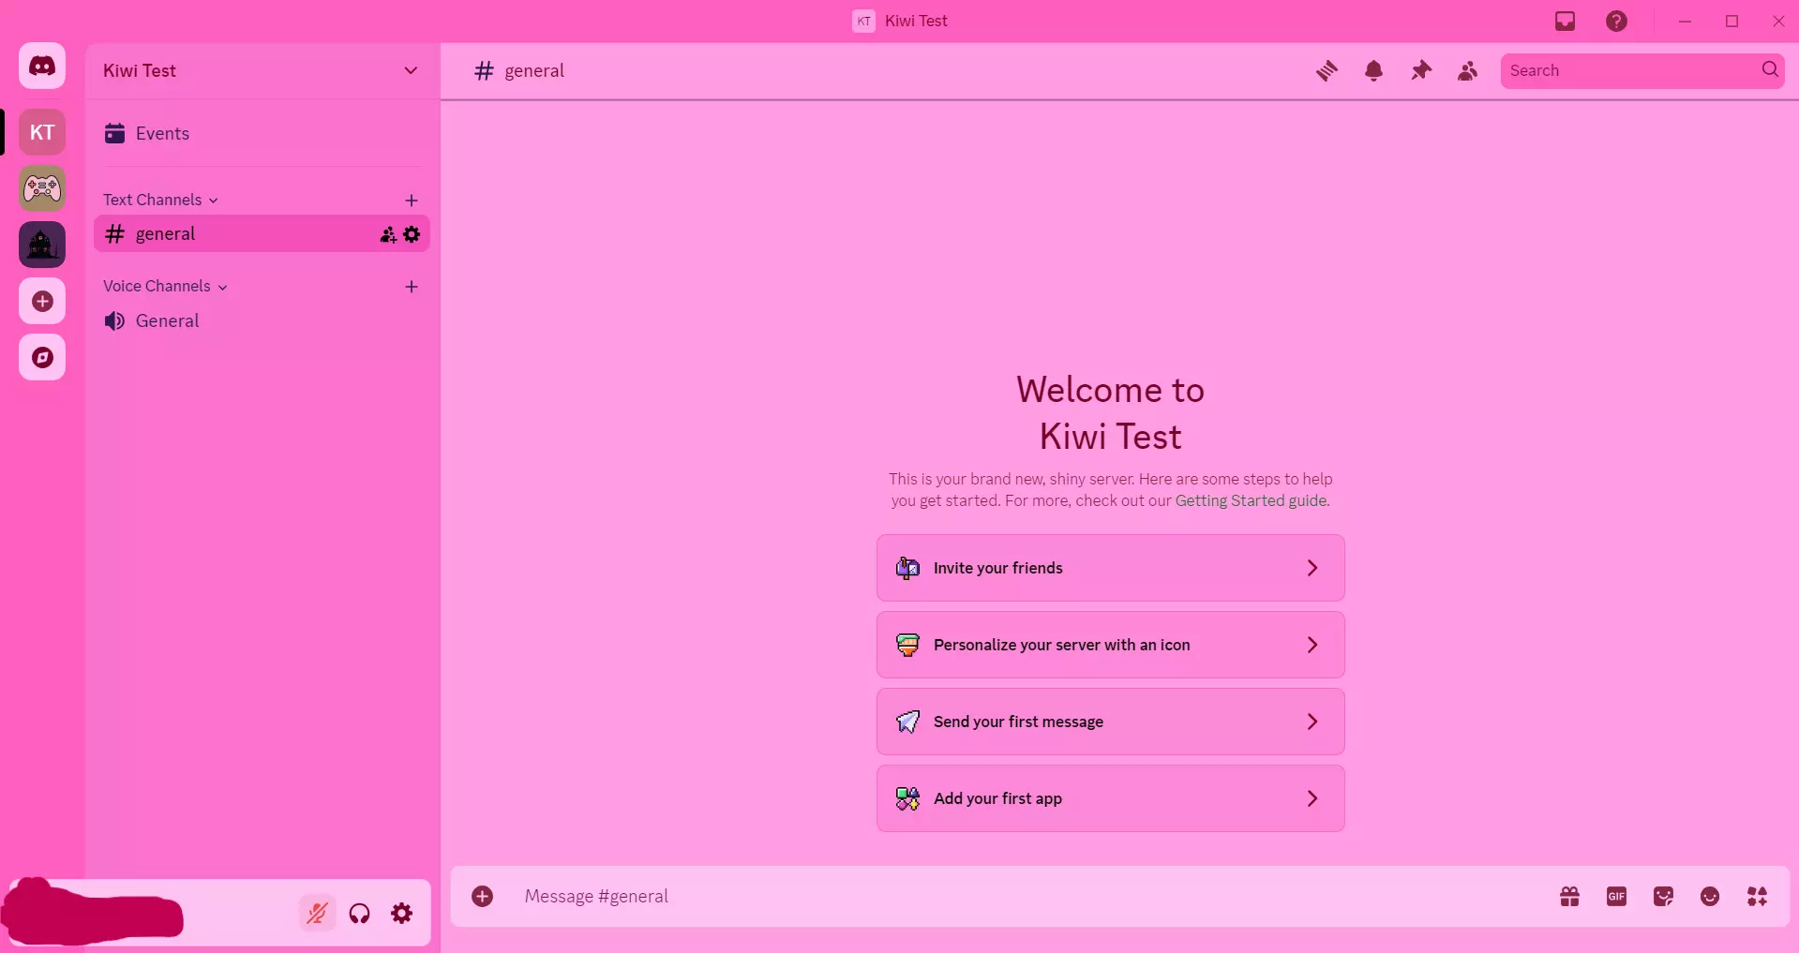Image resolution: width=1799 pixels, height=953 pixels.
Task: Show pinned messages
Action: [1421, 70]
